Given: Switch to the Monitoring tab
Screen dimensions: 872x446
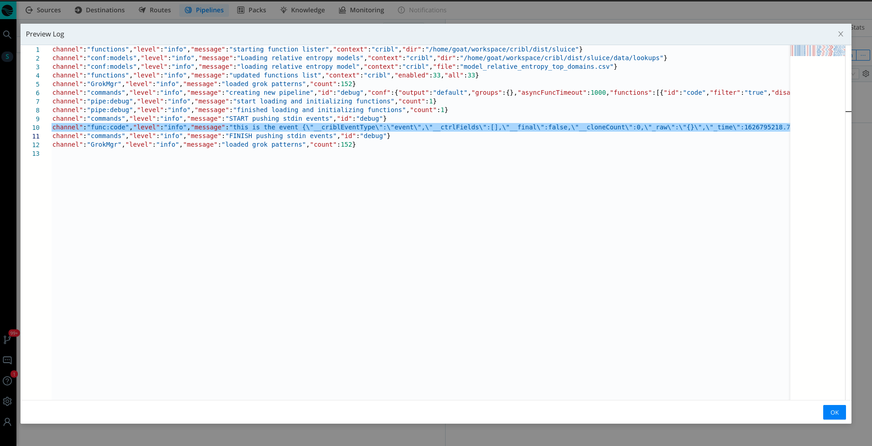Looking at the screenshot, I should [x=361, y=10].
